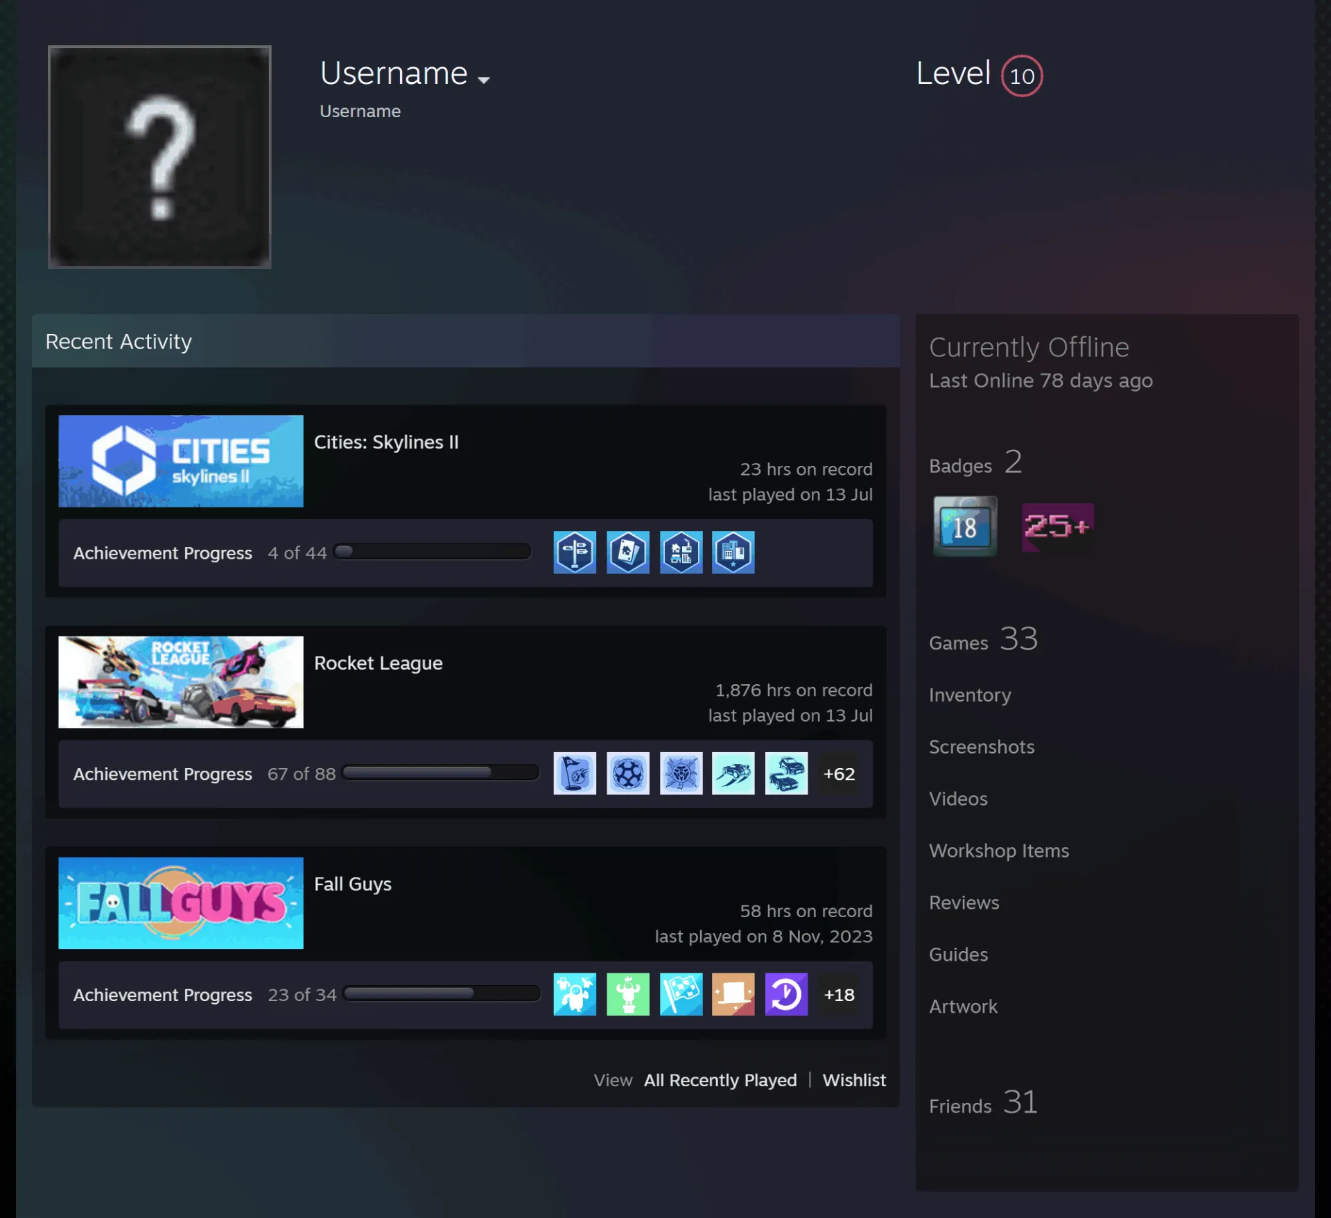
Task: Click the Fall Guys achievement progress bar
Action: [442, 993]
